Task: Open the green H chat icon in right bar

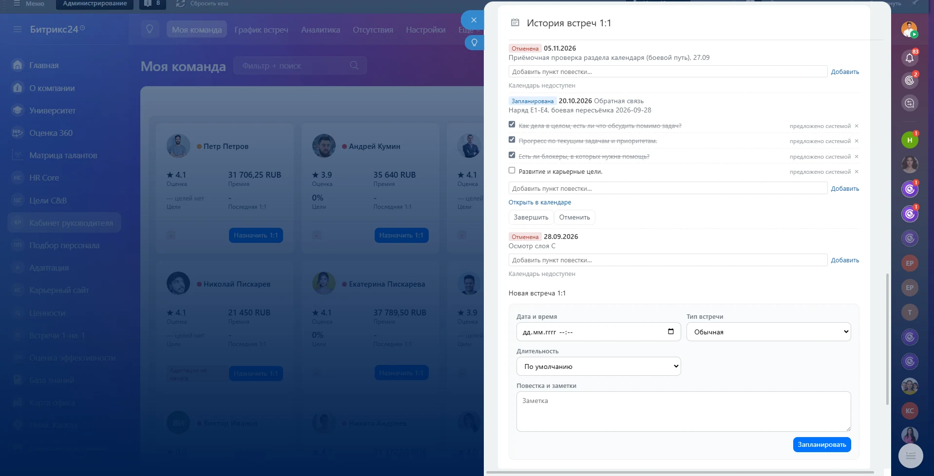Action: pyautogui.click(x=909, y=140)
